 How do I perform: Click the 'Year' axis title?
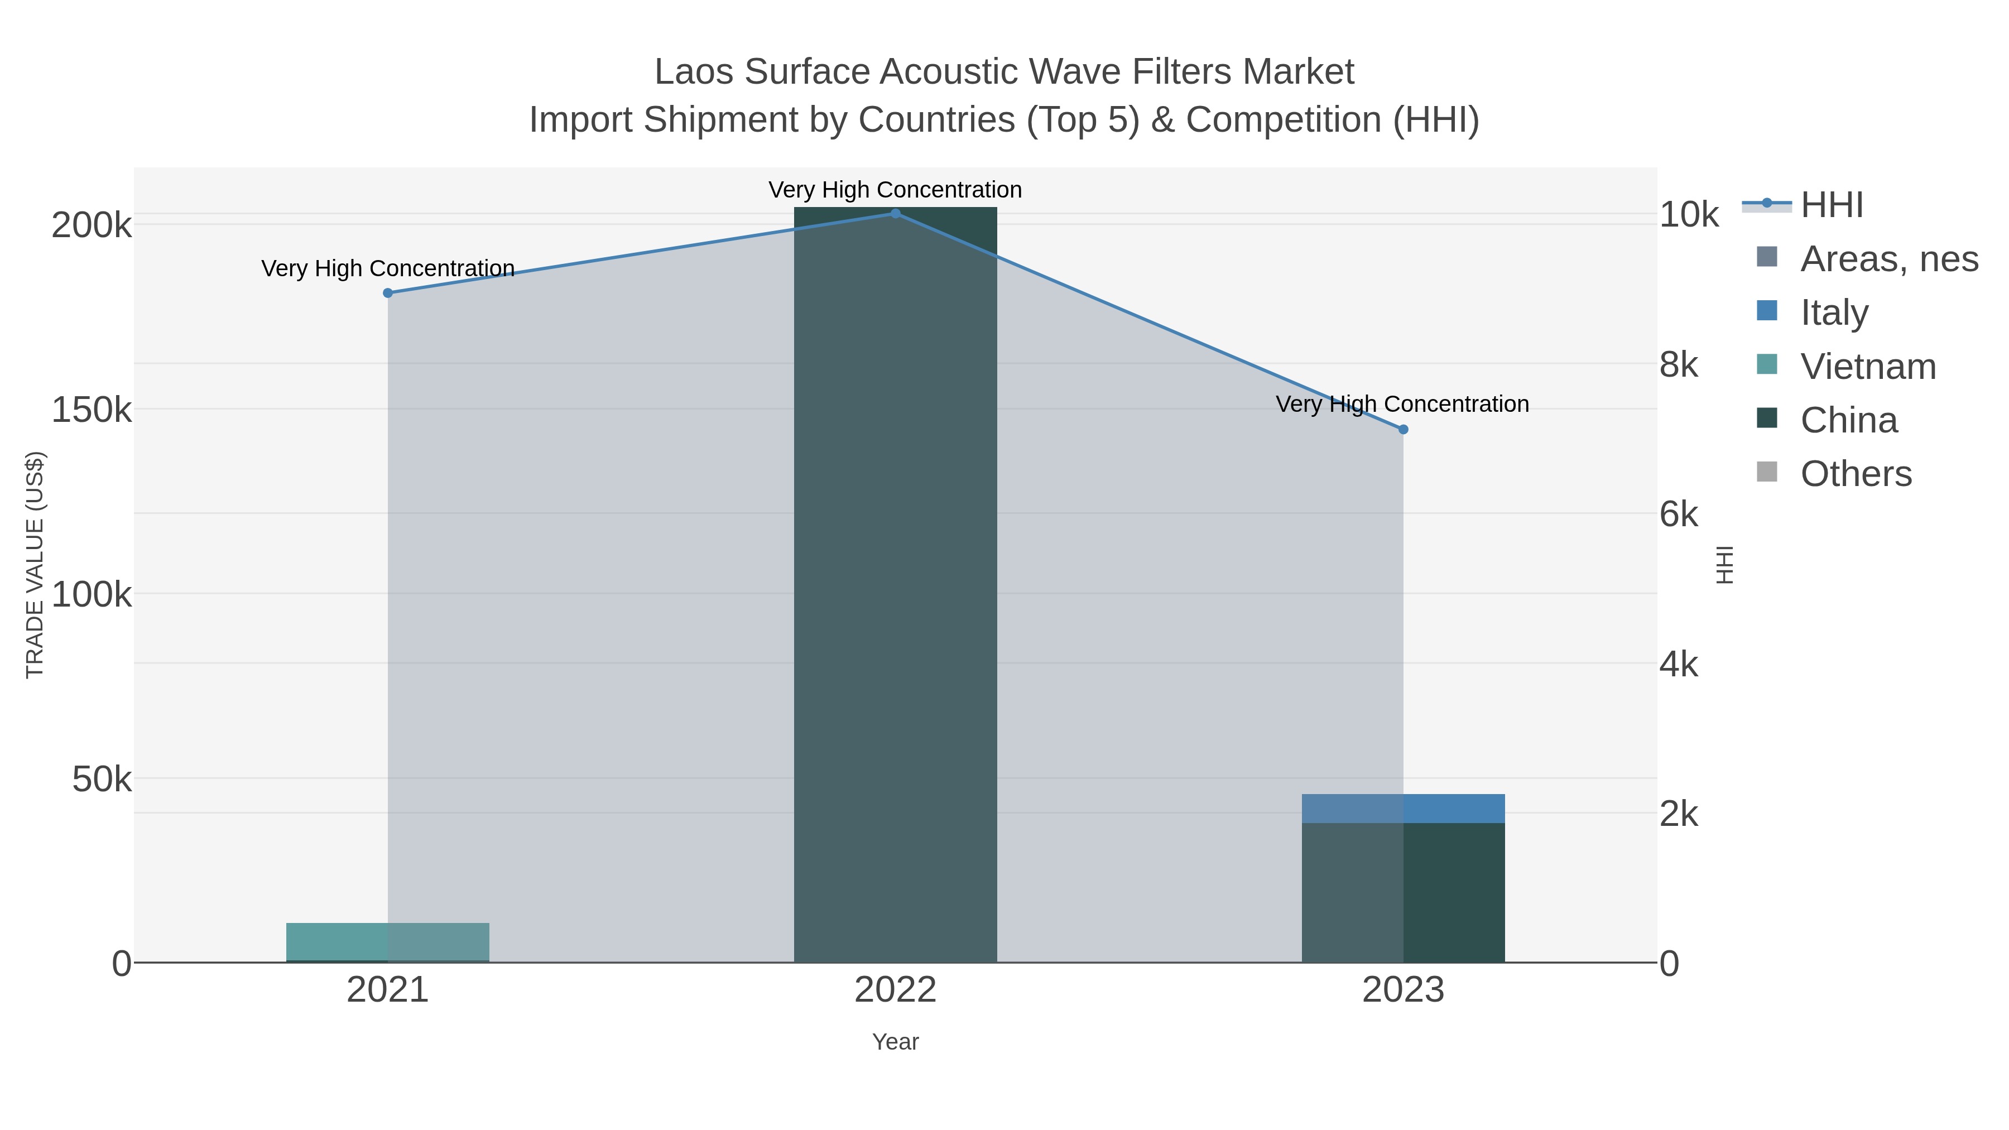point(895,1042)
